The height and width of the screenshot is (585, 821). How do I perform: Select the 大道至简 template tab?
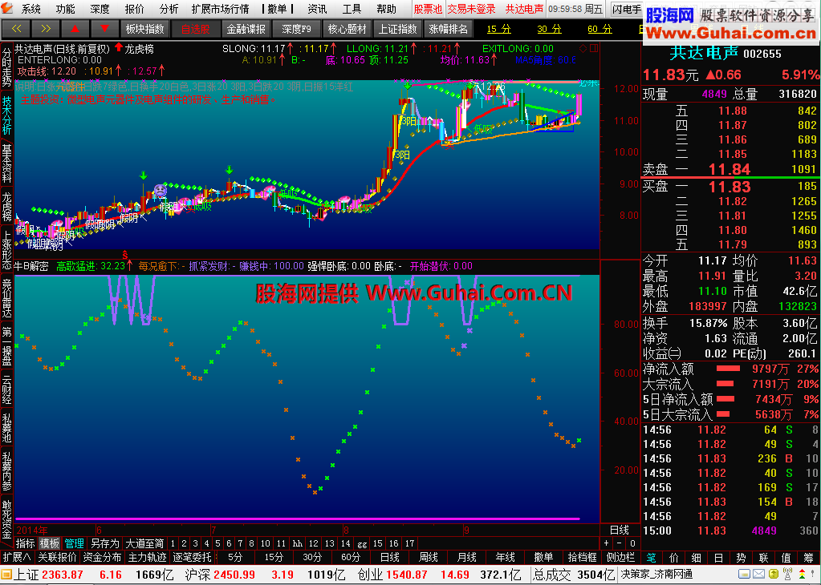coord(144,543)
